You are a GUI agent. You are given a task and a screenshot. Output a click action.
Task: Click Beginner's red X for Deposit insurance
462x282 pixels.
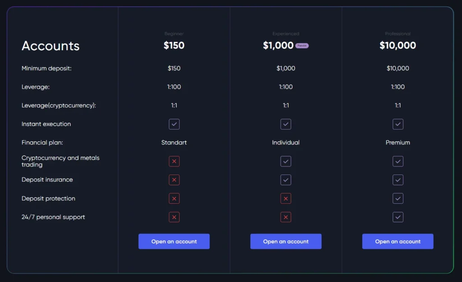[174, 180]
